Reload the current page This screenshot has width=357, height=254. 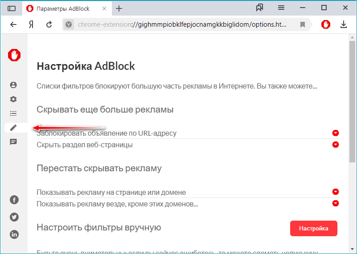[49, 24]
